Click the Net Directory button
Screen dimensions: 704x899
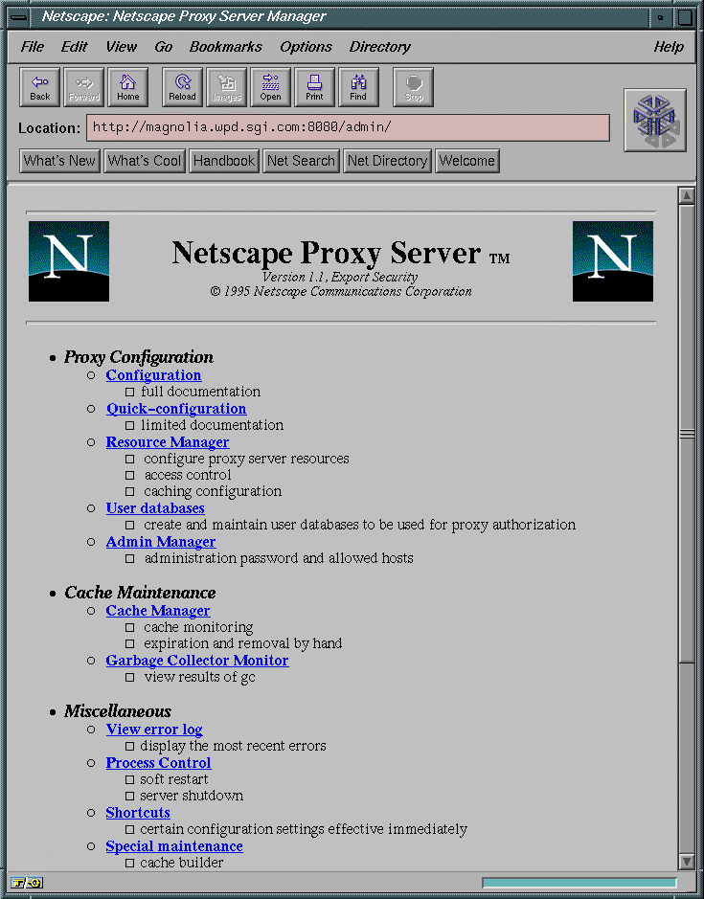(387, 161)
